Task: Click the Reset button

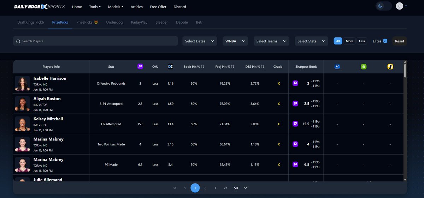Action: coord(400,41)
